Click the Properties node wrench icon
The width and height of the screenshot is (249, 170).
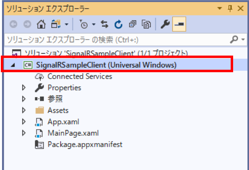pos(39,88)
